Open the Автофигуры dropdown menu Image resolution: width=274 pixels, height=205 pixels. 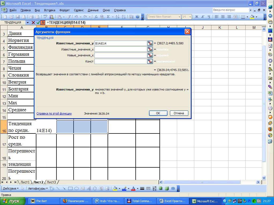[38, 188]
